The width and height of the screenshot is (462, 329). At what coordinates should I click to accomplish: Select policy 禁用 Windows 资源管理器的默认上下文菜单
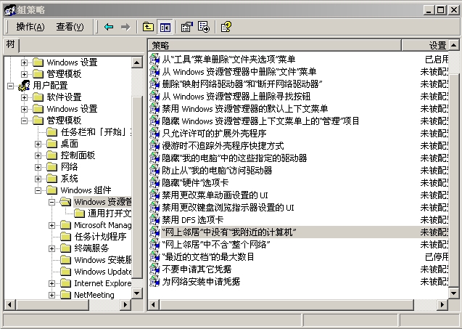pos(245,109)
